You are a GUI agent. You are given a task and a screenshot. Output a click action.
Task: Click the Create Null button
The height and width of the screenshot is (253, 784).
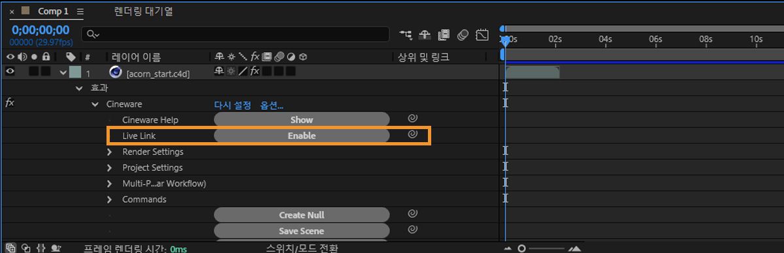302,215
